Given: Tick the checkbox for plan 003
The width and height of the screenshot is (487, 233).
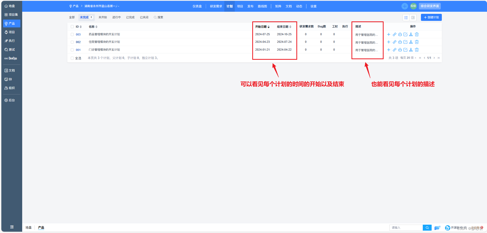Looking at the screenshot, I should pos(72,34).
